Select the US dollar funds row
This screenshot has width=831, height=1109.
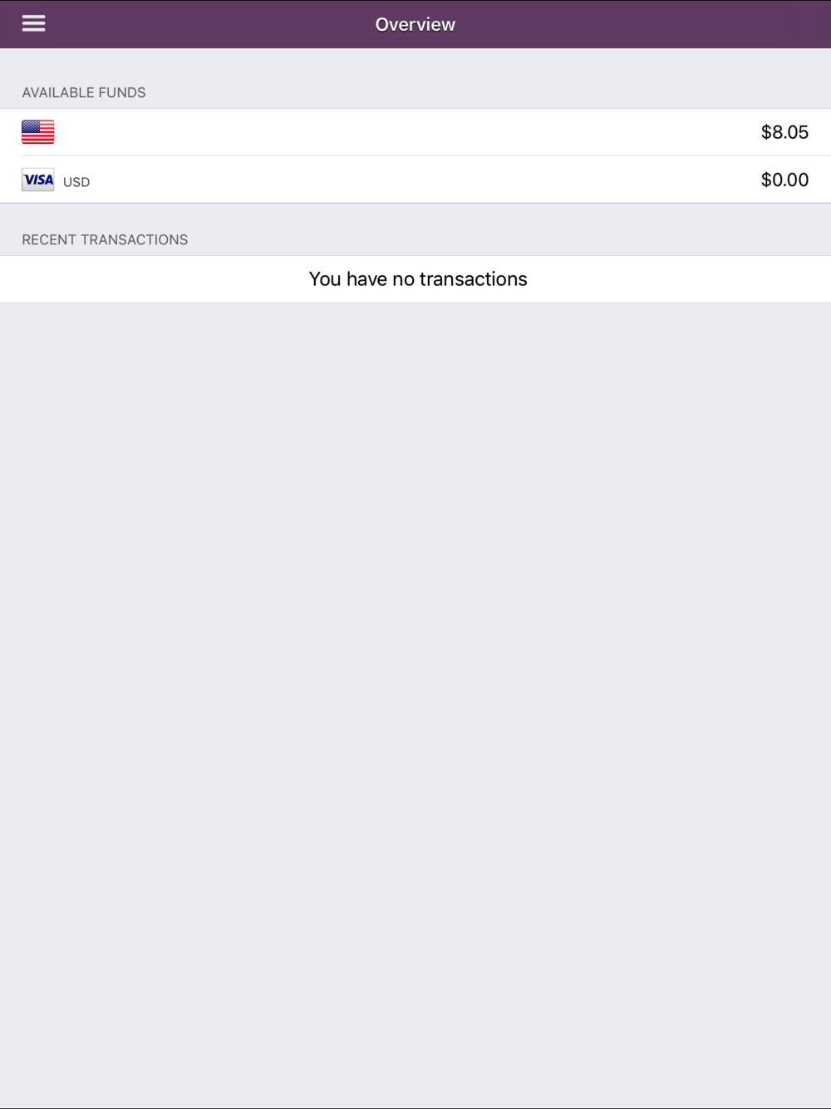[x=415, y=132]
